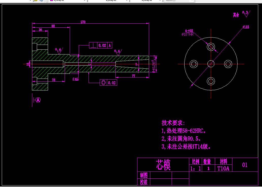Select the 4-ø18 hole callout

(x=189, y=31)
